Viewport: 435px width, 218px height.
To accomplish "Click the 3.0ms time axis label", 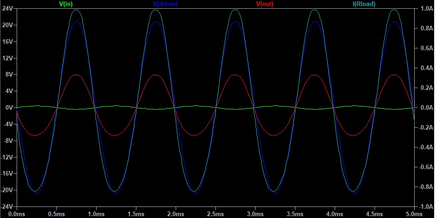I will pyautogui.click(x=255, y=214).
